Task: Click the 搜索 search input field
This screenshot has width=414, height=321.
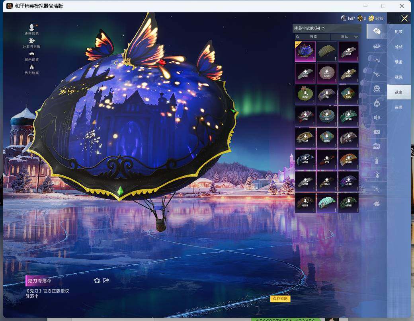Action: click(313, 37)
